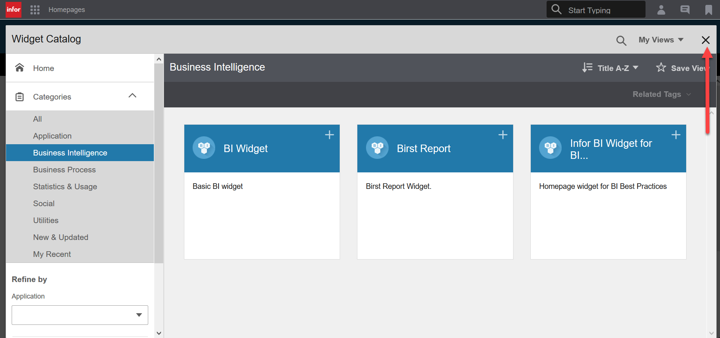Close the Widget Catalog dialog

[706, 40]
